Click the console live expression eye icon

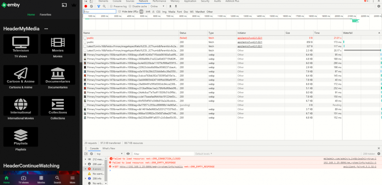click(128, 154)
